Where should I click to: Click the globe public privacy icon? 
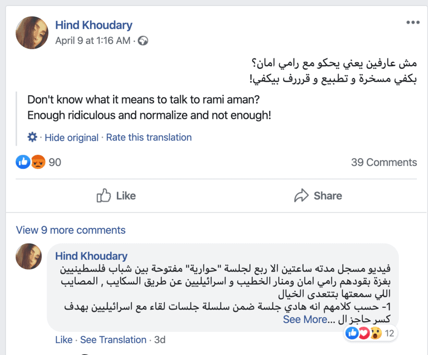(x=143, y=41)
